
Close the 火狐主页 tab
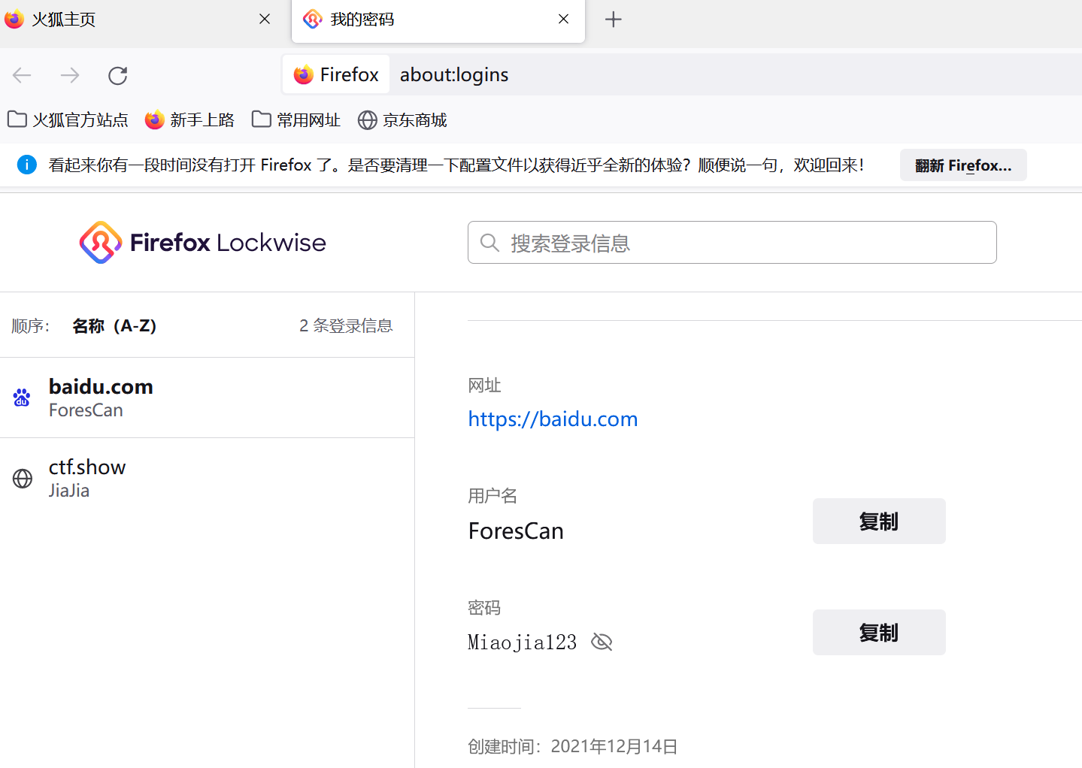(x=265, y=20)
